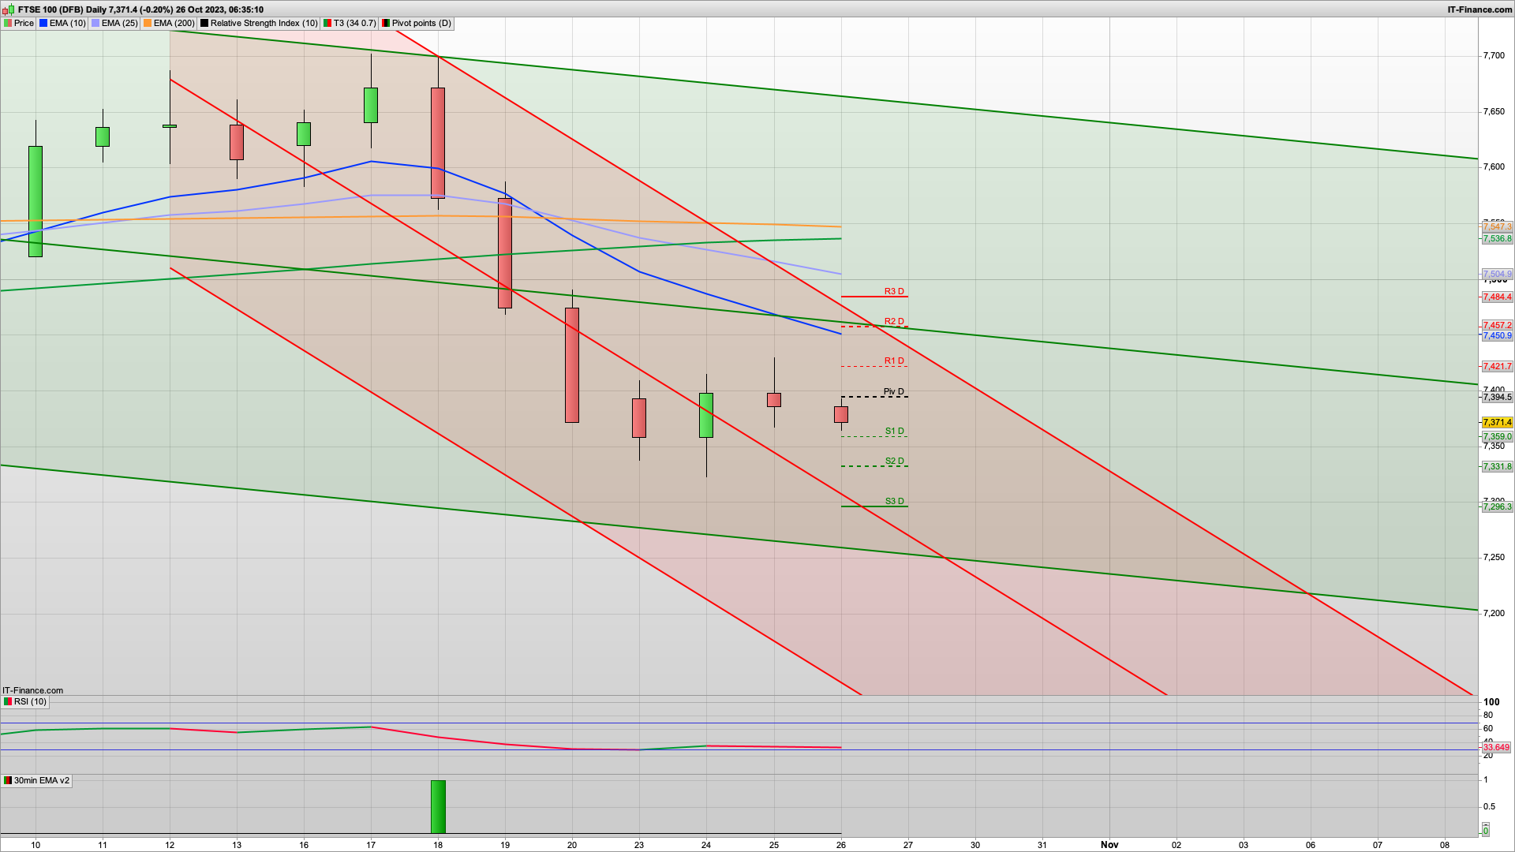This screenshot has width=1515, height=852.
Task: Click the red 7,457.2 R2 price tag
Action: 1497,325
